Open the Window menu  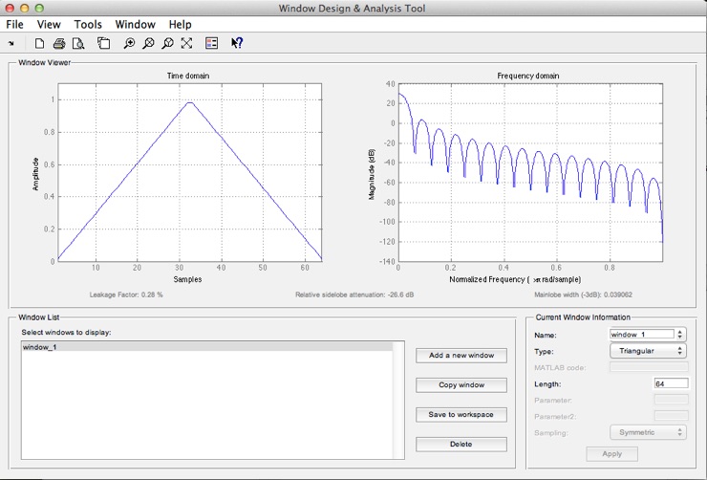136,24
